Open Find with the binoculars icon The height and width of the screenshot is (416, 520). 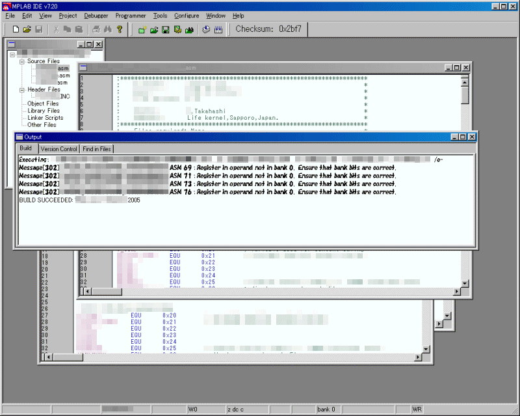pos(108,29)
